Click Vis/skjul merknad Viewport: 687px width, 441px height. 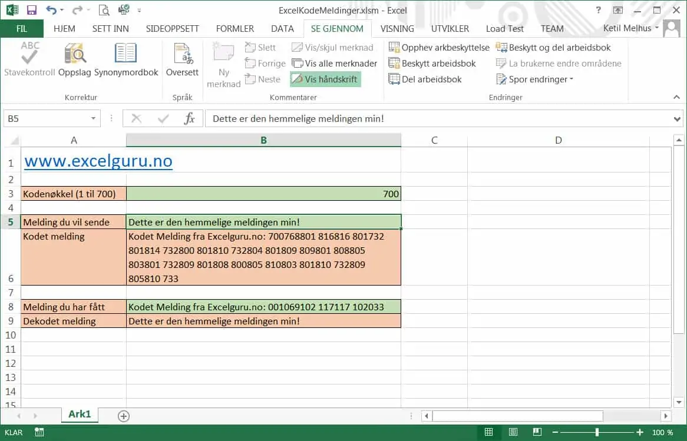(x=332, y=47)
